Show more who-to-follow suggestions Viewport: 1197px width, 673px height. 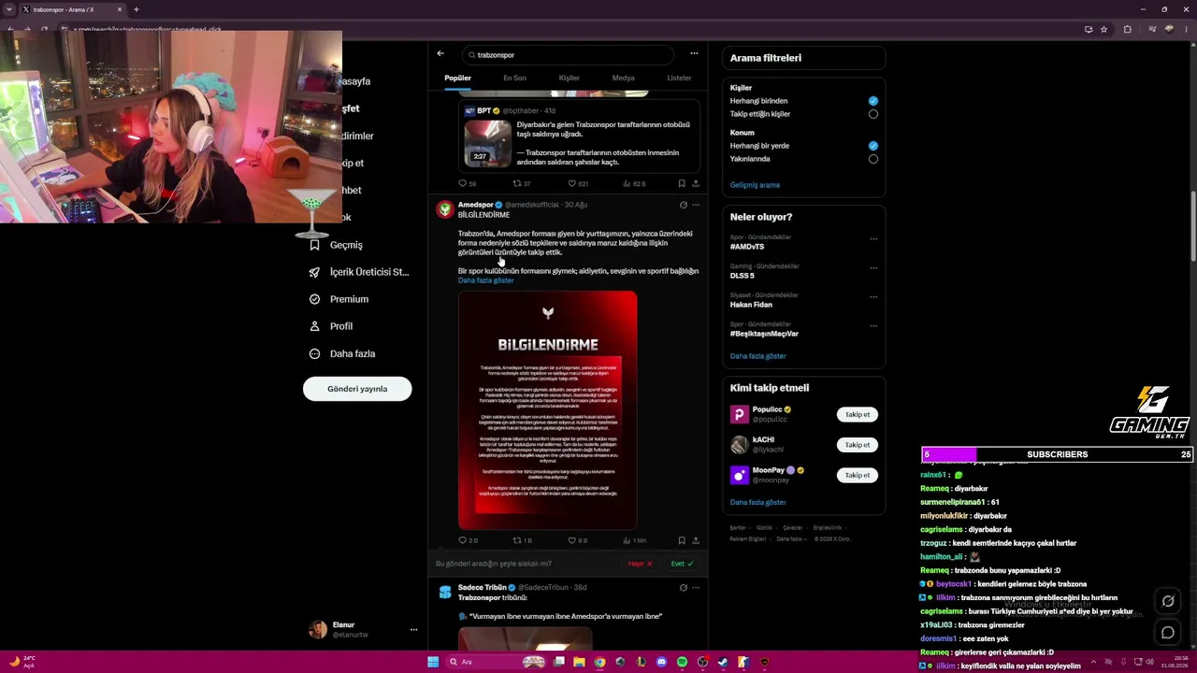click(x=757, y=502)
